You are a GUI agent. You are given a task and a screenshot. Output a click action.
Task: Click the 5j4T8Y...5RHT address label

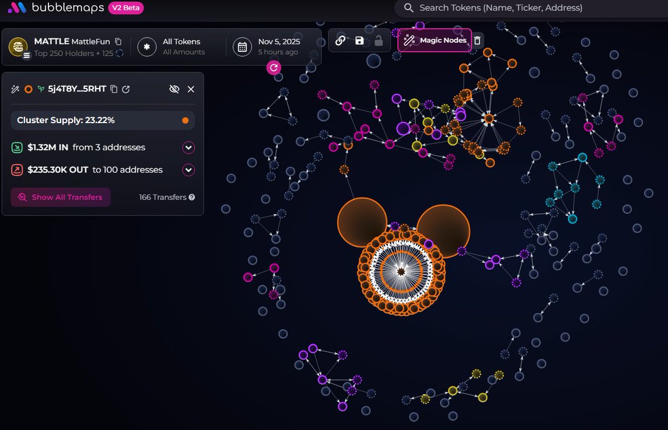[77, 89]
